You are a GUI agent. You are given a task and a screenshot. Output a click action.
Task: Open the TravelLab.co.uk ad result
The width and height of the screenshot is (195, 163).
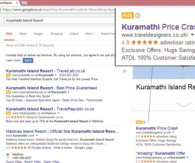tap(45, 71)
